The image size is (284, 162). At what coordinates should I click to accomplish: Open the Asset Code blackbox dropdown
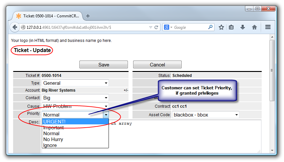pyautogui.click(x=206, y=115)
